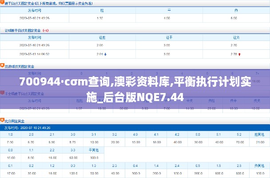The image size is (270, 178).
Task: Click the 胜其他 score header cell
Action: [259, 134]
